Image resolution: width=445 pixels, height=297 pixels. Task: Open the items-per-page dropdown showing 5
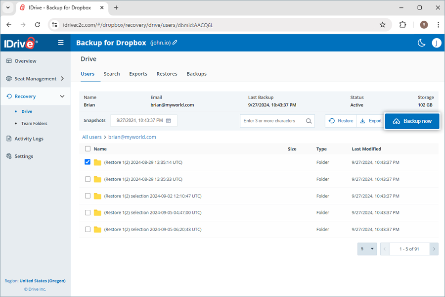tap(367, 248)
